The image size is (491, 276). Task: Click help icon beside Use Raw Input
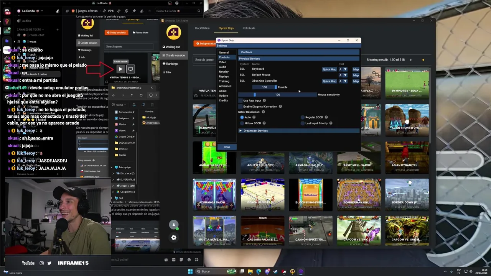pos(264,100)
